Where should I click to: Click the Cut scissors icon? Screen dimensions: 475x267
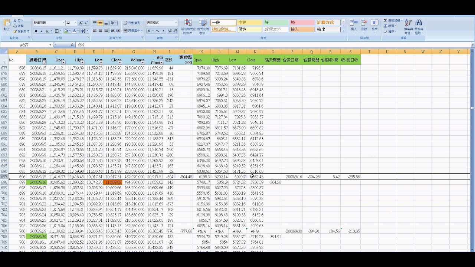click(x=15, y=20)
